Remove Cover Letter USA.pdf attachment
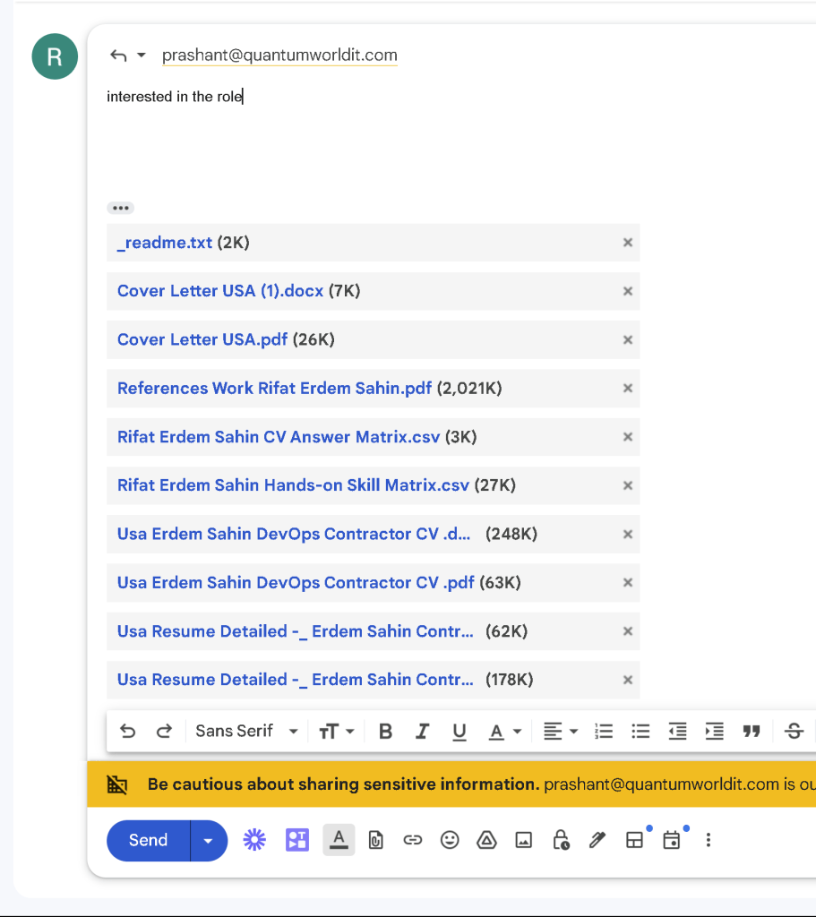Image resolution: width=816 pixels, height=917 pixels. click(x=628, y=339)
